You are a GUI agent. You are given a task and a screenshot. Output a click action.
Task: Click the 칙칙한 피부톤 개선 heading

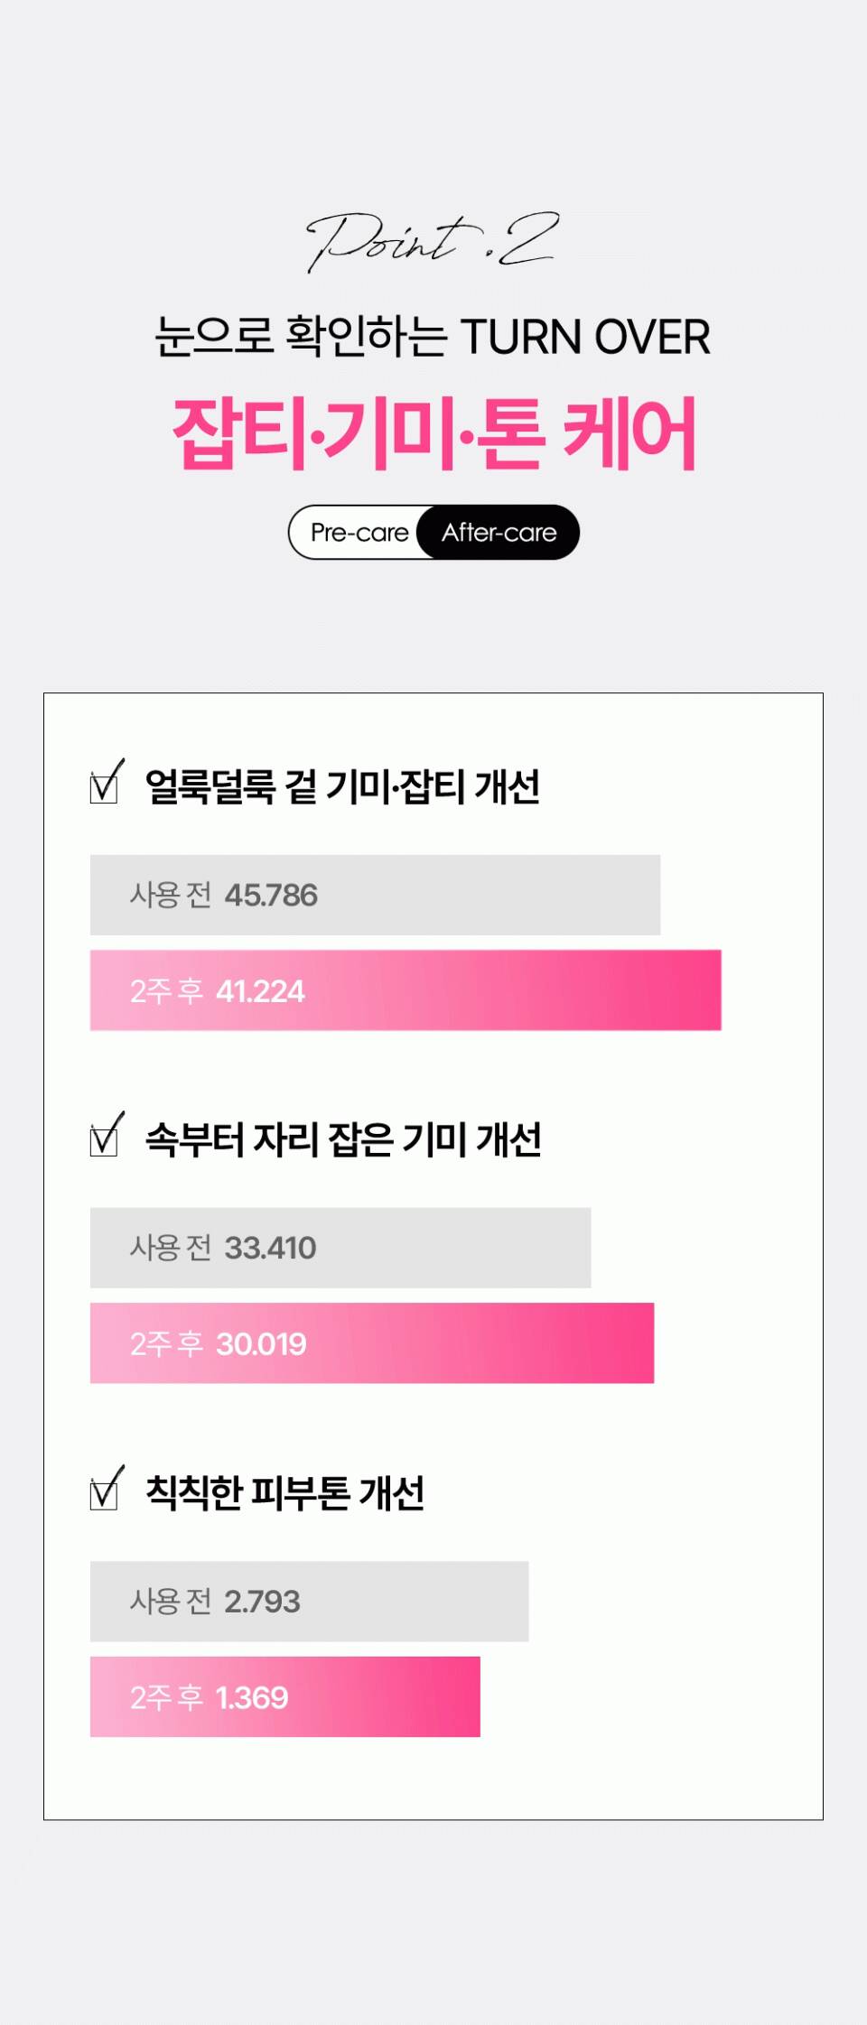[284, 1492]
